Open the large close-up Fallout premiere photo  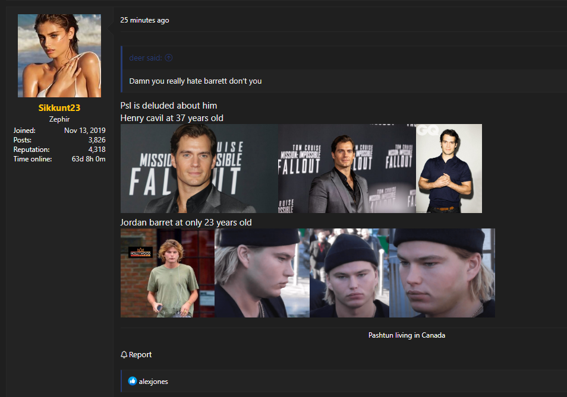pyautogui.click(x=199, y=169)
